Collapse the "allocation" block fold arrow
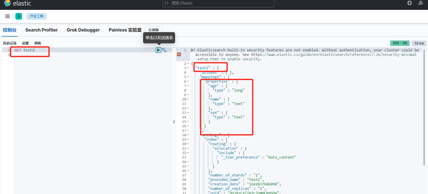 [188, 149]
